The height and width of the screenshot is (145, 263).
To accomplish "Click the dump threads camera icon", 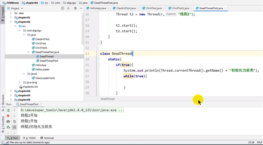I will click(x=8, y=121).
